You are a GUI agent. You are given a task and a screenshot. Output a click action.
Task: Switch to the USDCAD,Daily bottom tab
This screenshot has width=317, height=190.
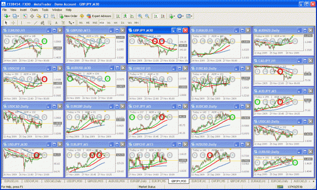[x=53, y=181]
